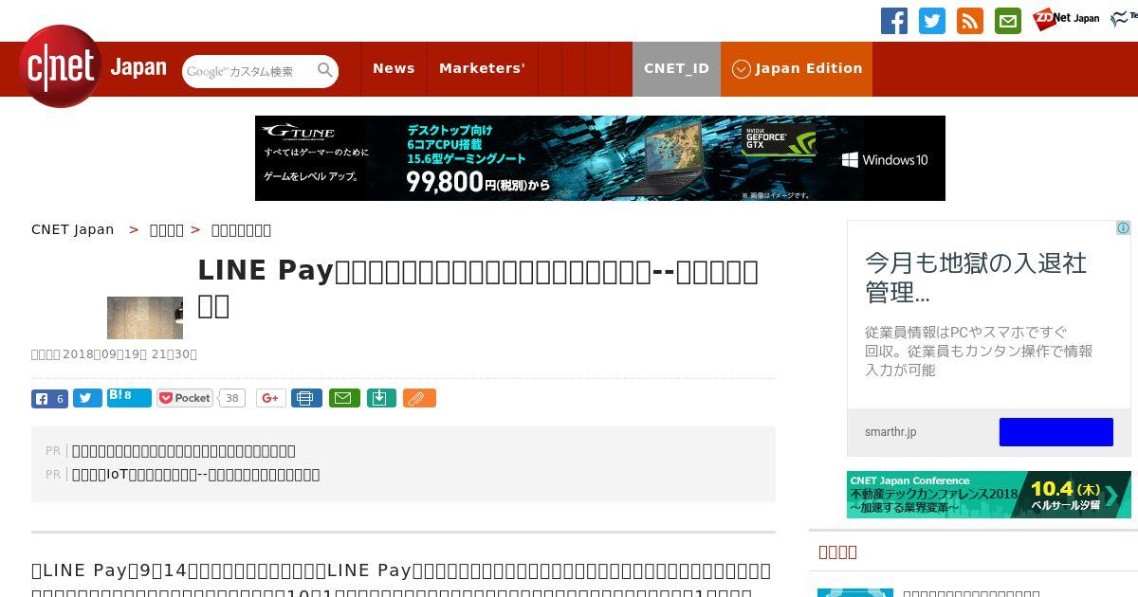Open the News menu

[x=394, y=68]
